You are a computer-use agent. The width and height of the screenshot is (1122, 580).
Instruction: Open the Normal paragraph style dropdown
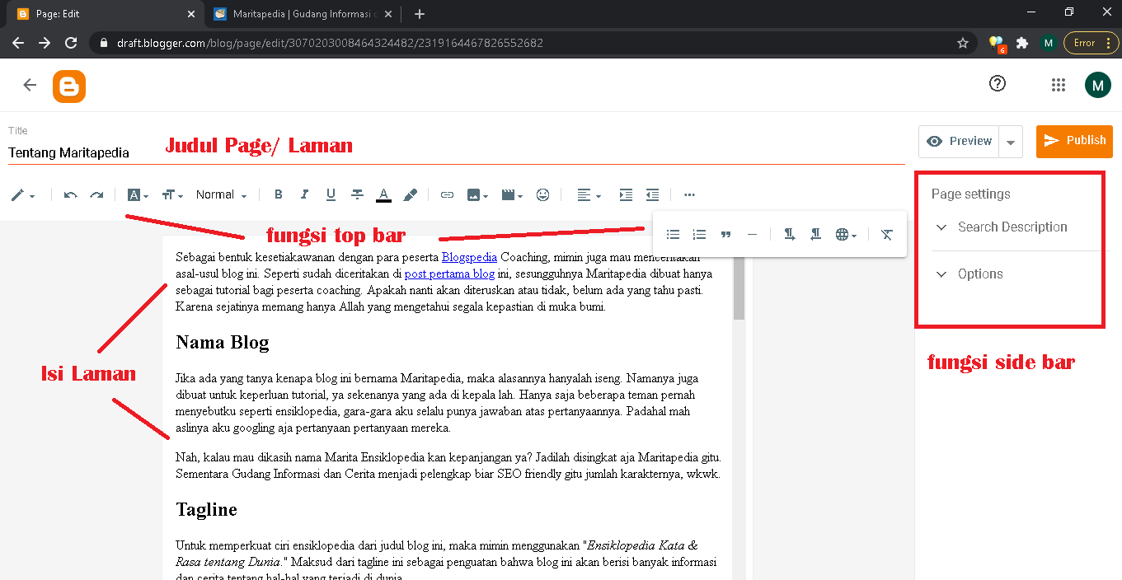217,194
